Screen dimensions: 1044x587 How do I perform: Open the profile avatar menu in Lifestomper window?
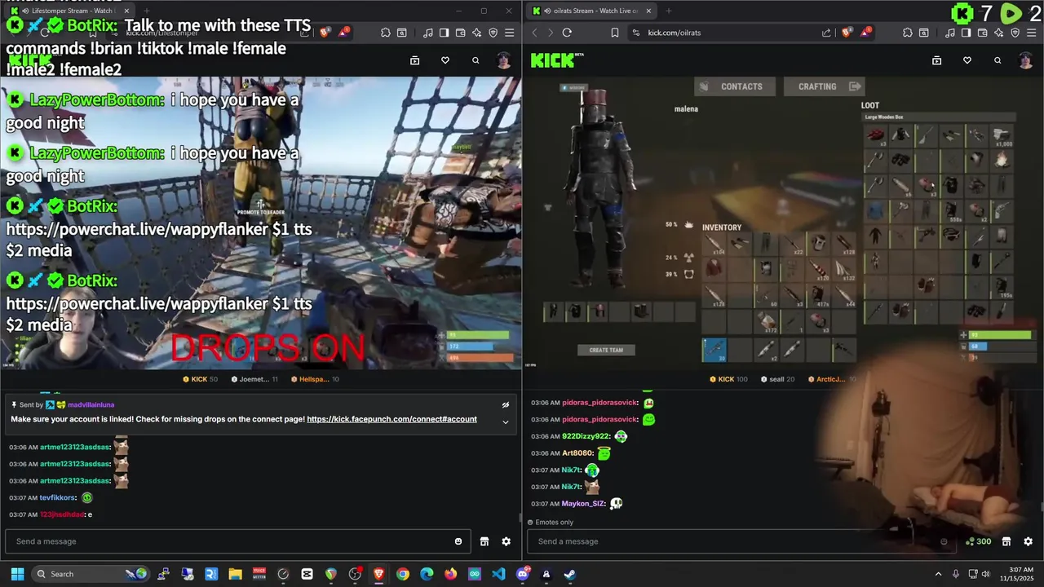coord(504,60)
